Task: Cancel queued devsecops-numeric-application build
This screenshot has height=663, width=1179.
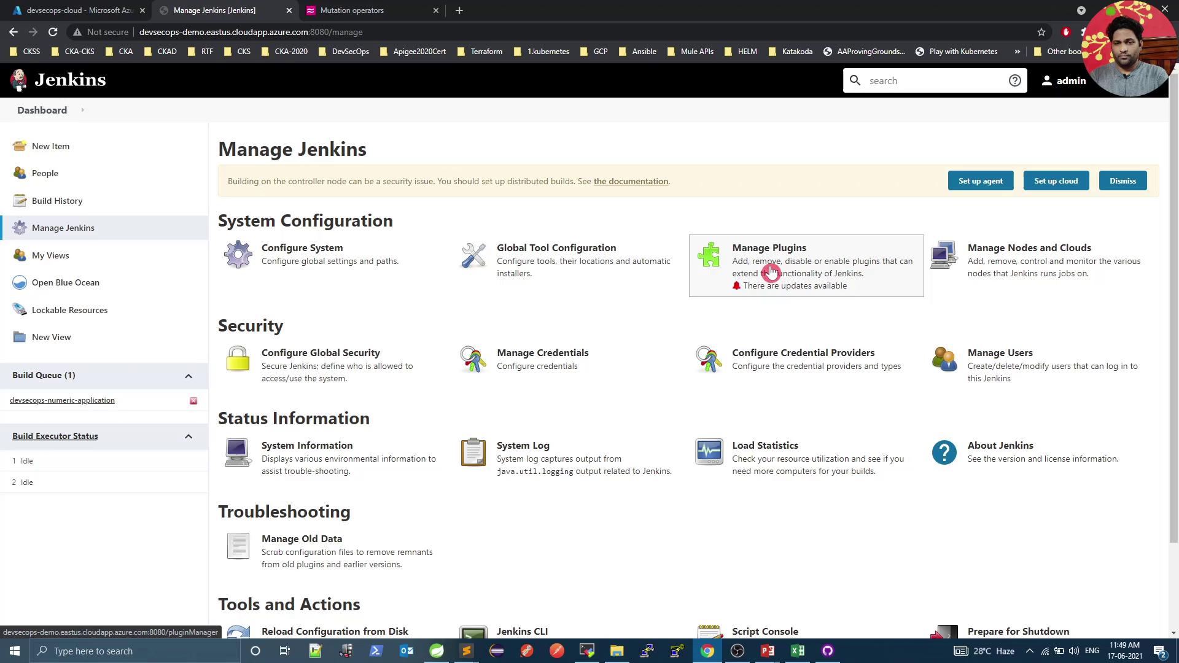Action: pos(193,401)
